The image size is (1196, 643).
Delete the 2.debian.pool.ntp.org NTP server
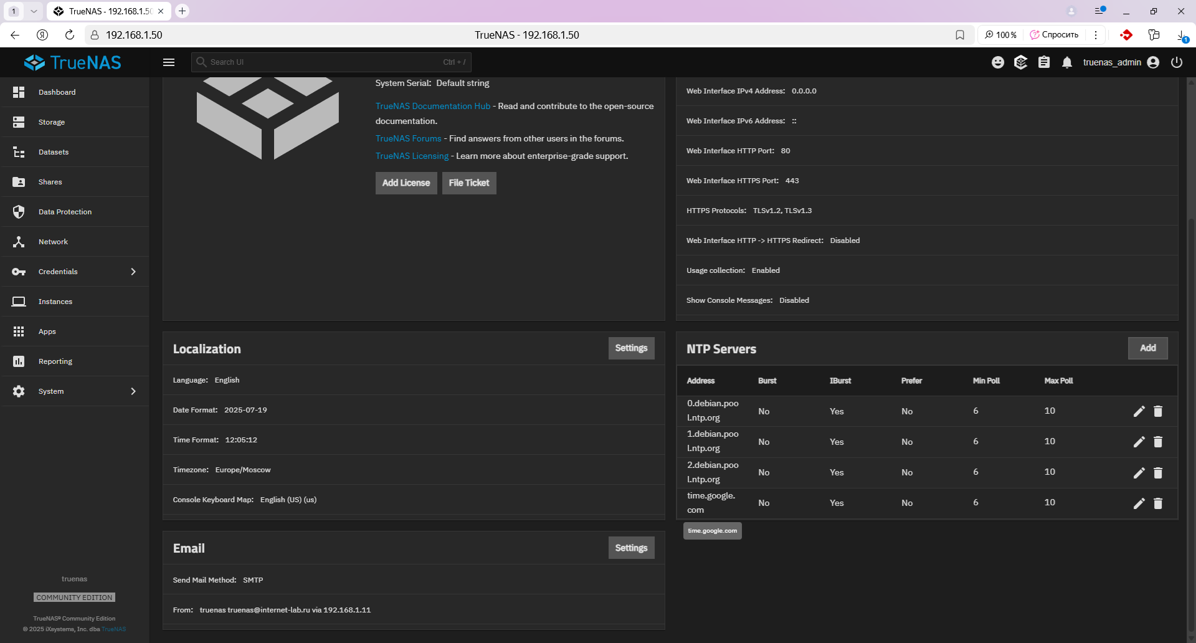[1158, 473]
